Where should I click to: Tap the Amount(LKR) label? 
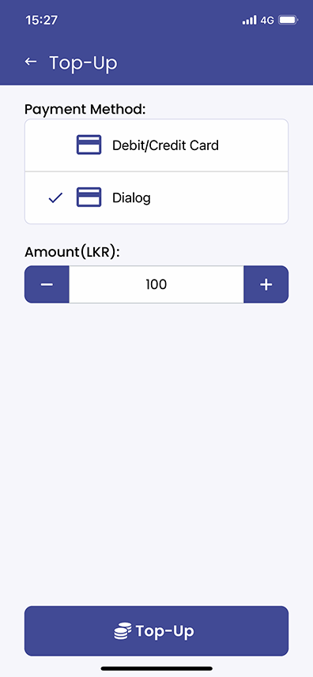click(x=72, y=252)
